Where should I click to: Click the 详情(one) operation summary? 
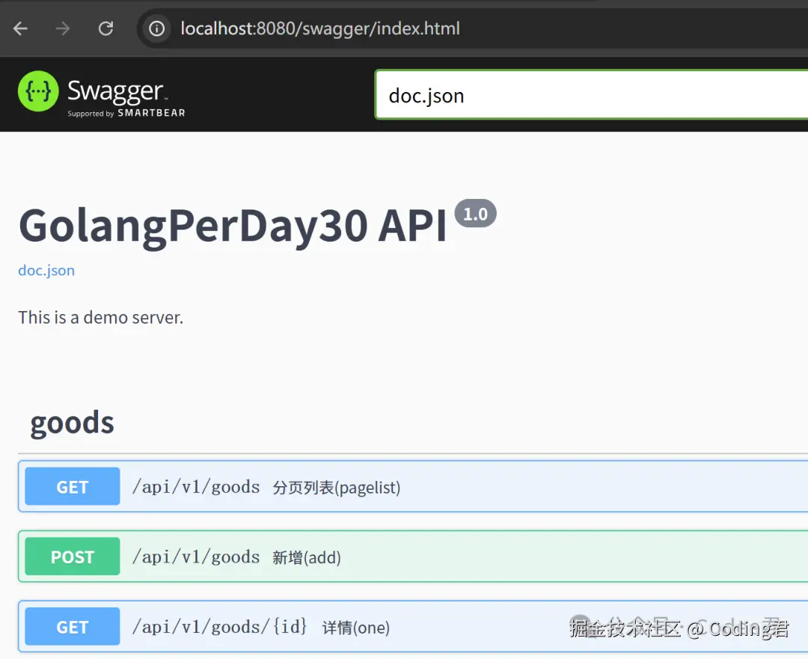(x=355, y=628)
